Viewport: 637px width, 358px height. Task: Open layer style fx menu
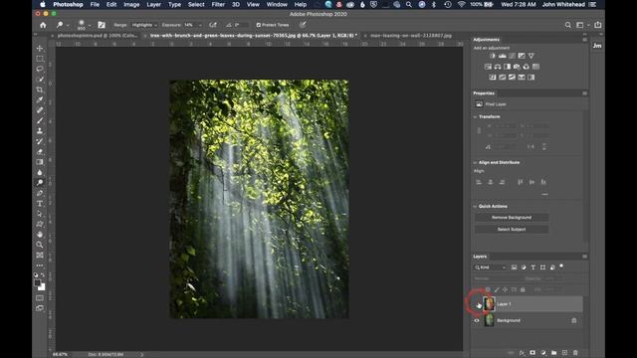pyautogui.click(x=522, y=353)
